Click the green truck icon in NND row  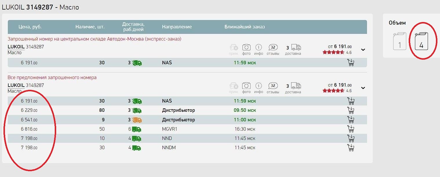click(137, 138)
